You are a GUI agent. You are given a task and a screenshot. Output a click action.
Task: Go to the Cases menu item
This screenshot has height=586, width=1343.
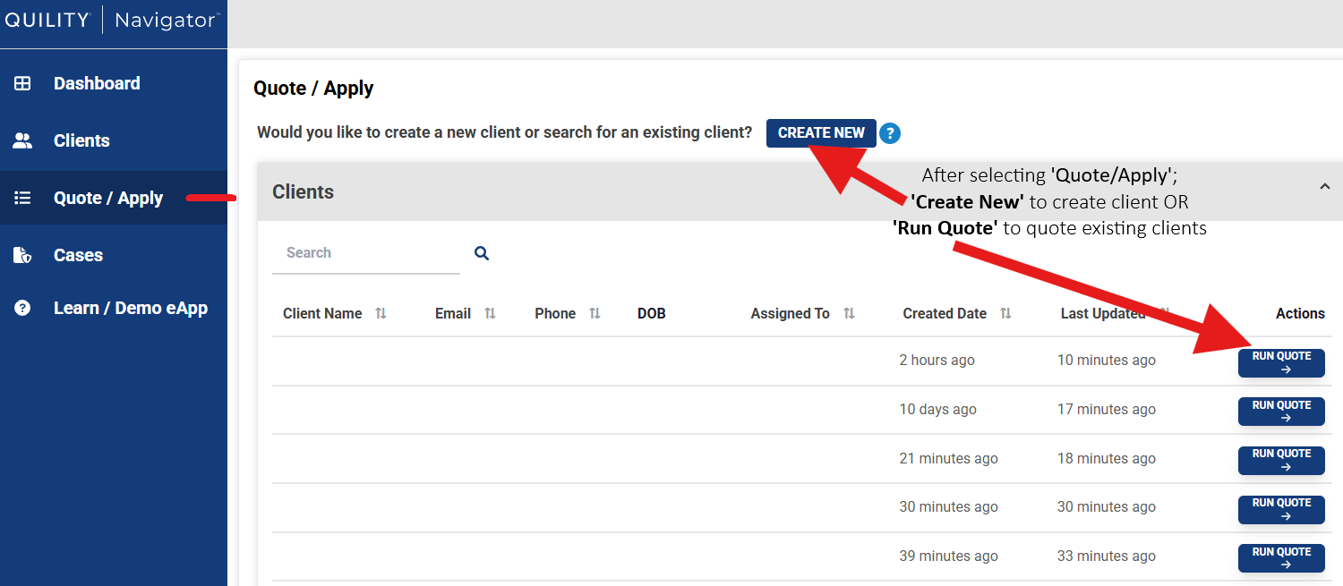(78, 255)
